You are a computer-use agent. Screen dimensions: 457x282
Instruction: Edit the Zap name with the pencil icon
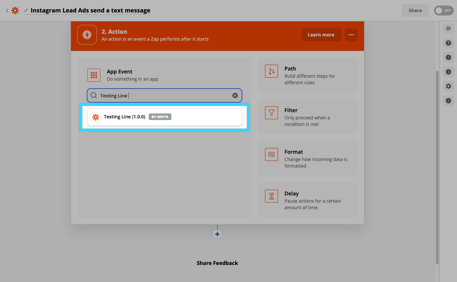26,10
